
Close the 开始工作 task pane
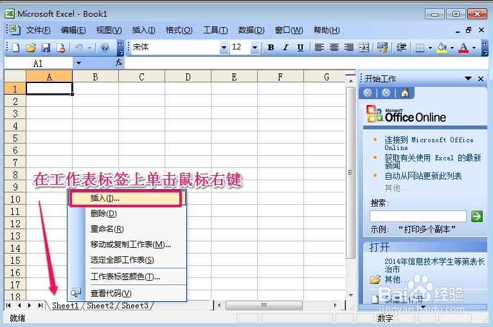click(x=481, y=79)
